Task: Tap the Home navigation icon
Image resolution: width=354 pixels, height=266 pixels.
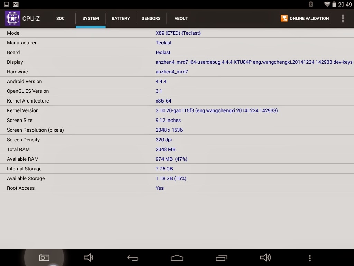Action: point(177,258)
